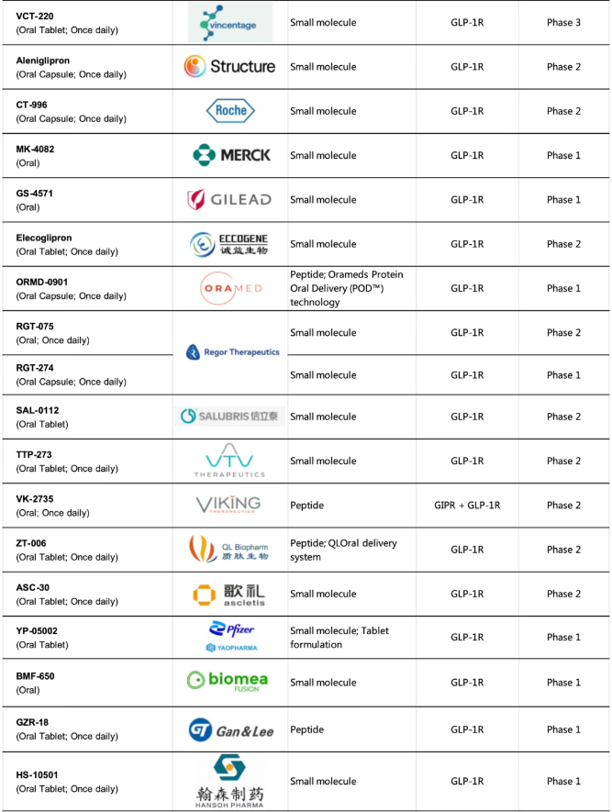
Task: Select the Biomea Fusion logo
Action: (229, 682)
